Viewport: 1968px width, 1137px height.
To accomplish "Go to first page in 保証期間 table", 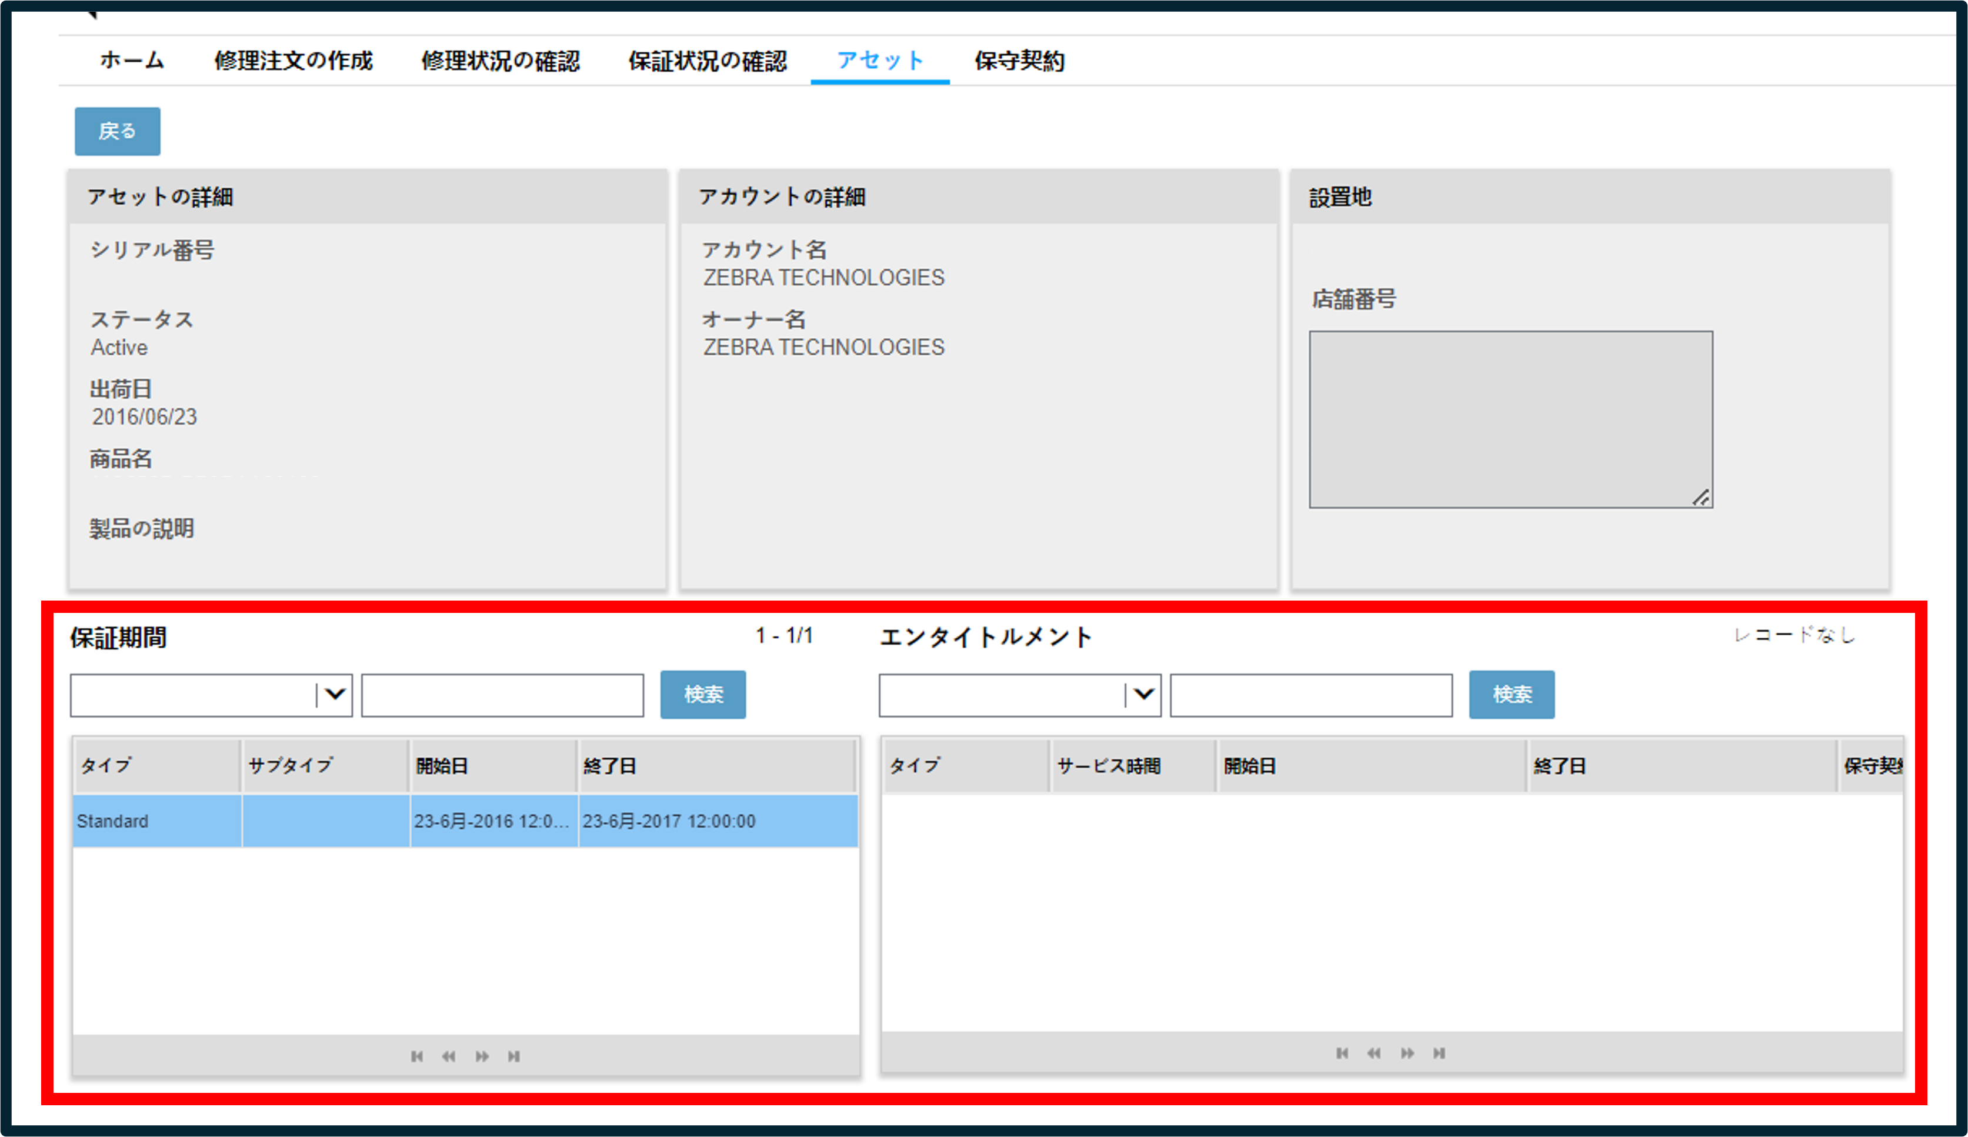I will pos(417,1056).
